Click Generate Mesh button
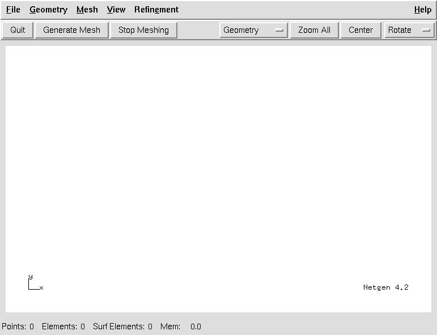 (71, 30)
